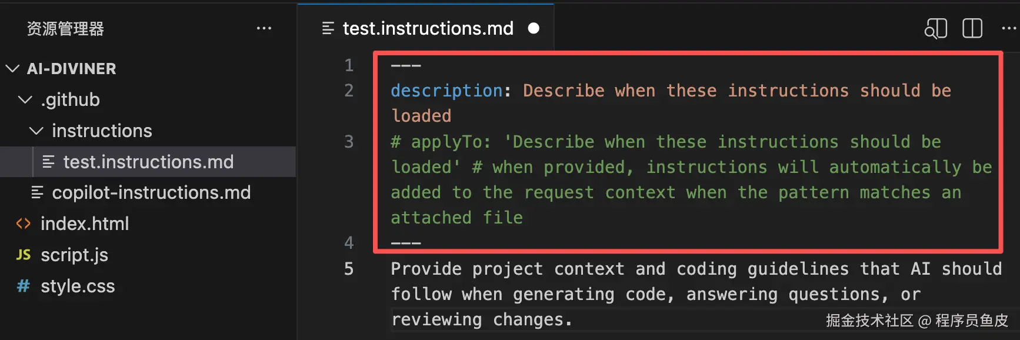This screenshot has height=340, width=1020.
Task: Open the copilot-instructions.md file
Action: pos(151,192)
